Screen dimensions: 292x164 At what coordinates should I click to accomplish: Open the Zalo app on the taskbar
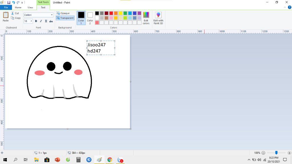pos(120,160)
